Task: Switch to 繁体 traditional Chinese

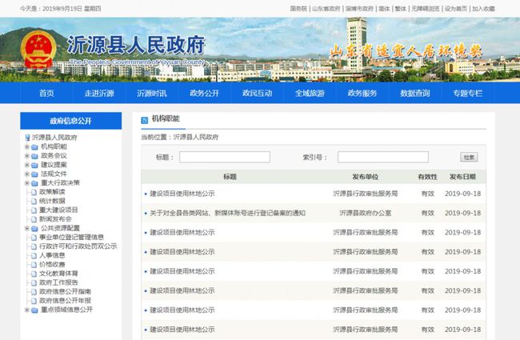Action: (401, 9)
